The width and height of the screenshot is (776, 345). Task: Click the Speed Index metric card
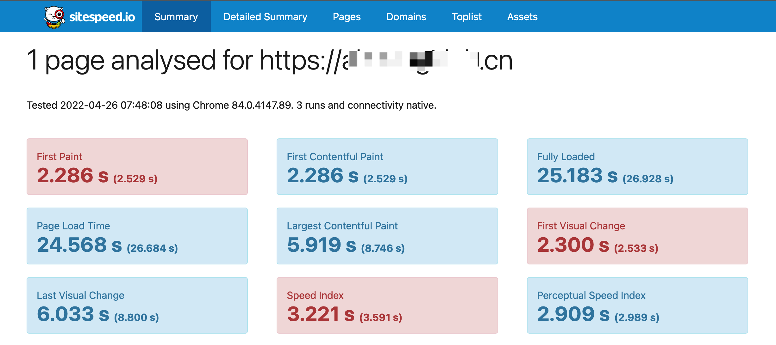[x=387, y=305]
